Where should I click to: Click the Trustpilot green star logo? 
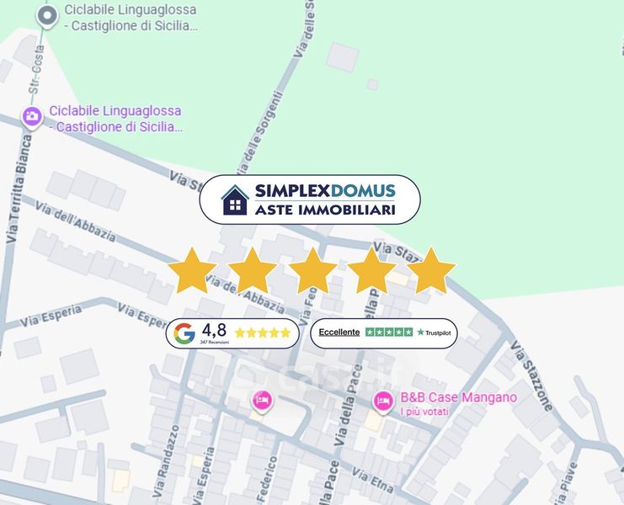tap(421, 332)
